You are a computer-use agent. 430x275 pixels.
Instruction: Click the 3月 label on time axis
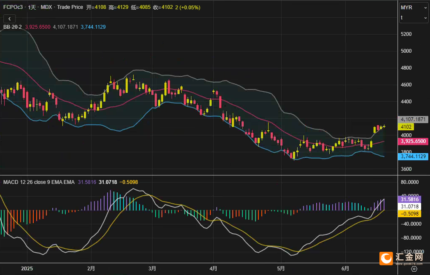pyautogui.click(x=152, y=268)
